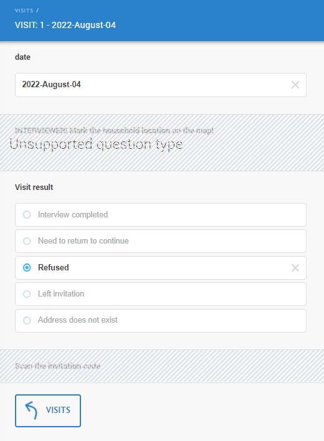Viewport: 324px width, 441px height.
Task: Click the back arrow icon on VISITS button
Action: tap(31, 410)
